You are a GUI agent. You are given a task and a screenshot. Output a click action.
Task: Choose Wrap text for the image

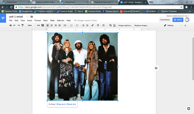61,104
